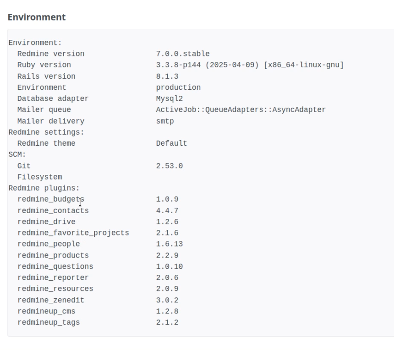394x350 pixels.
Task: Click the version 2.1.2
Action: [x=167, y=322]
